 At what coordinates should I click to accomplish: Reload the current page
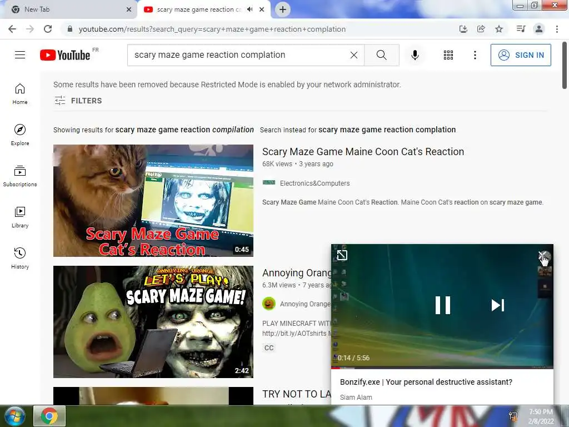(x=48, y=29)
